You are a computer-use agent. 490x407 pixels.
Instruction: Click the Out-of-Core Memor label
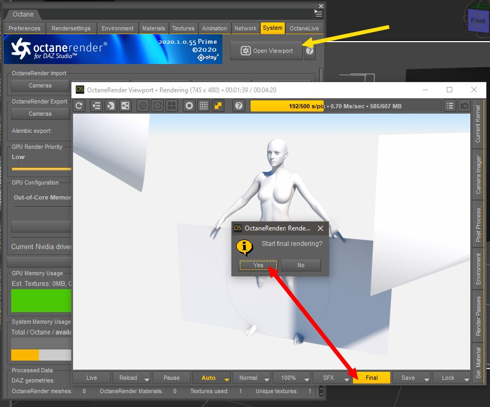pos(43,197)
